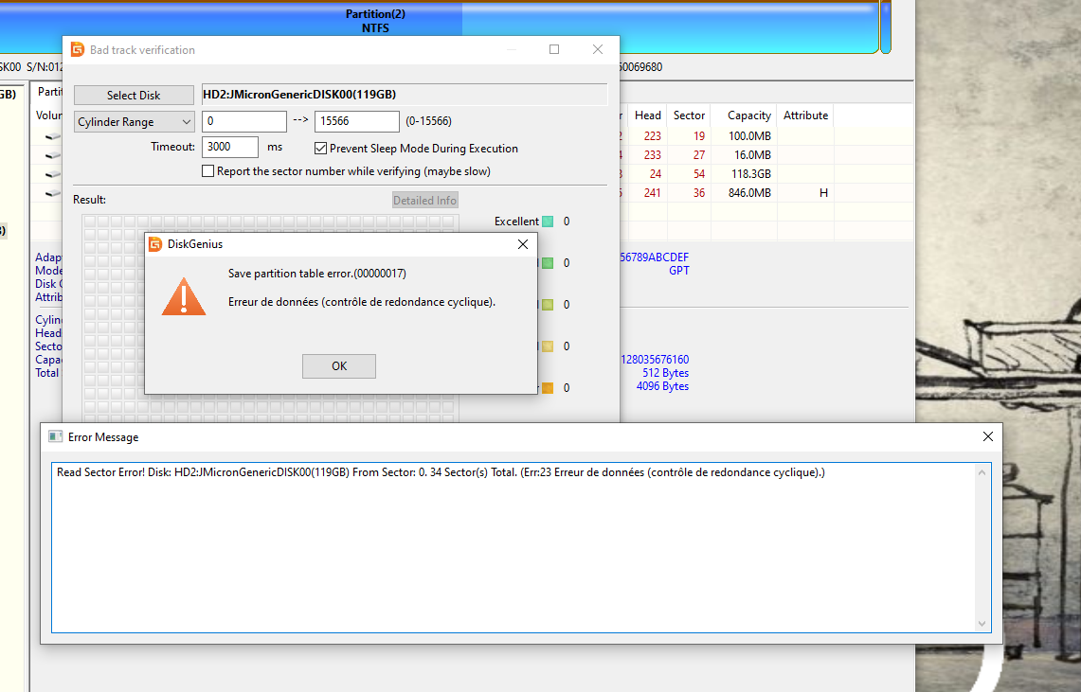Click the DiskGenius logo in Bad track verification title

(x=78, y=49)
